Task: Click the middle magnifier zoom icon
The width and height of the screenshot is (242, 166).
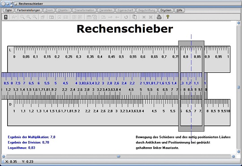Action: point(29,17)
